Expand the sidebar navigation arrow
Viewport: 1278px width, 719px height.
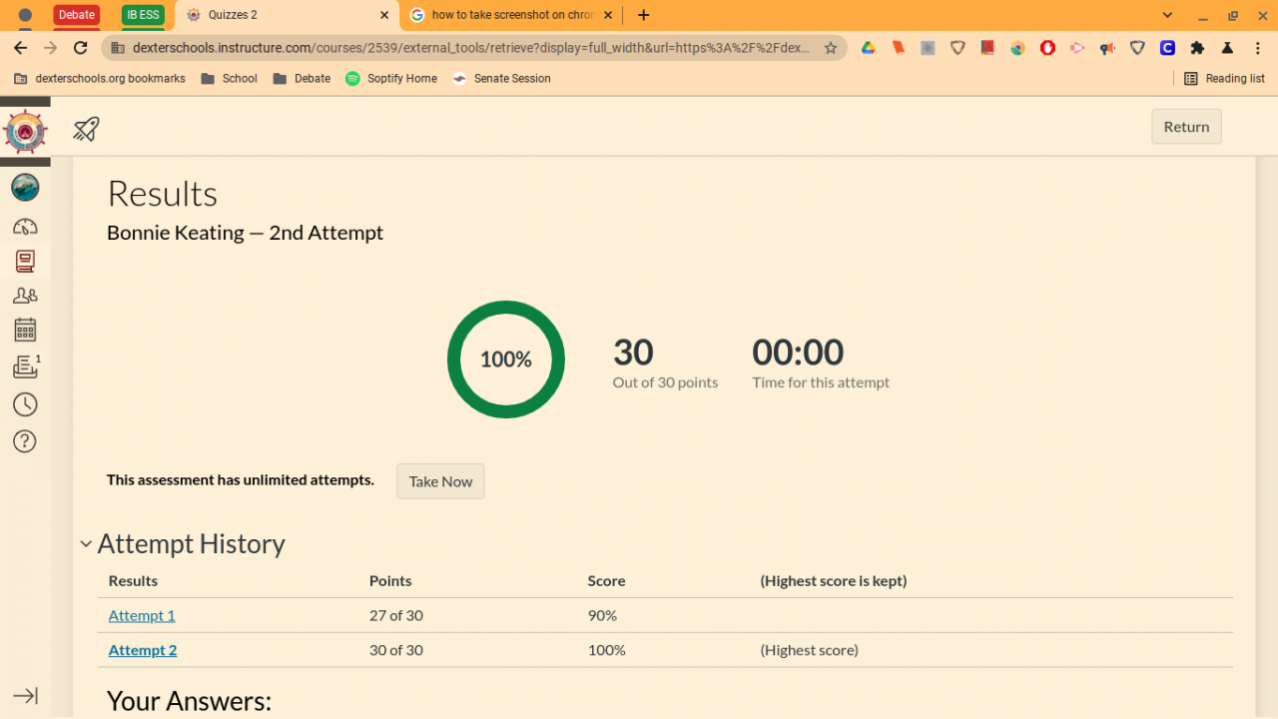25,696
